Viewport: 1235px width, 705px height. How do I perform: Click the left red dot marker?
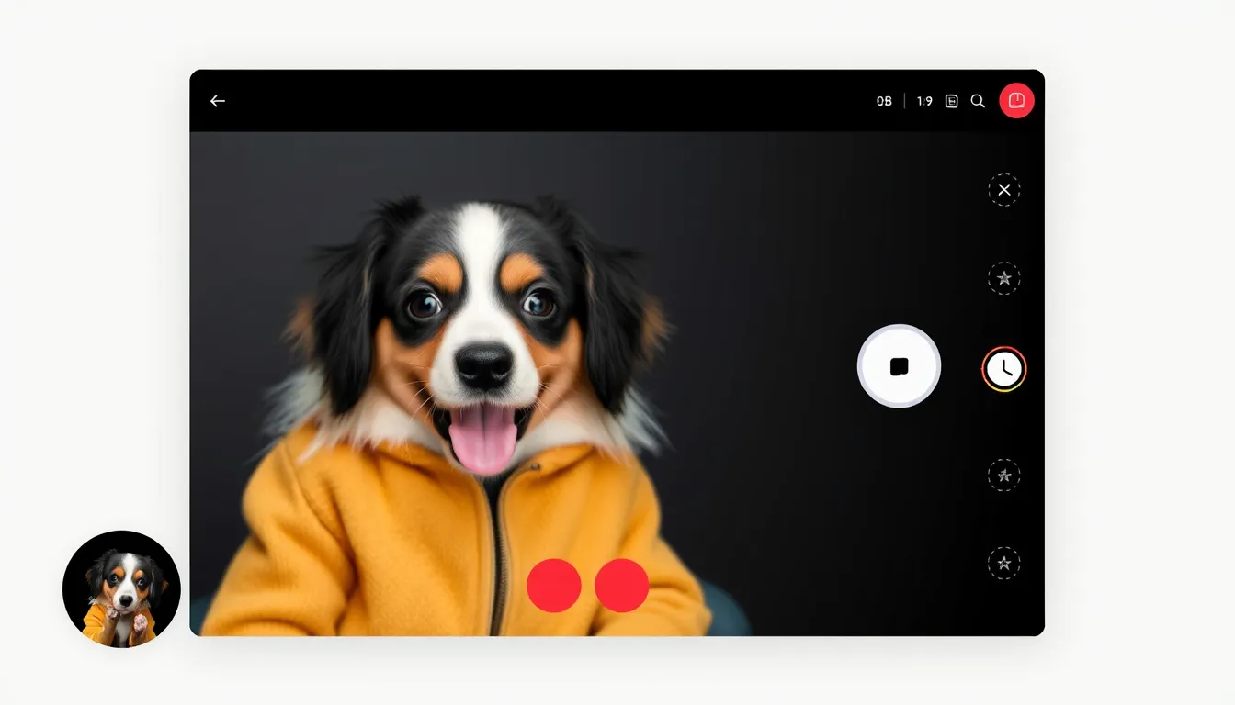[x=553, y=585]
